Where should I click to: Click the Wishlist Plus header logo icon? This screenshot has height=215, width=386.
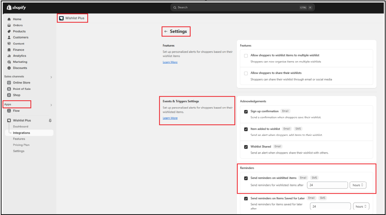click(x=61, y=18)
